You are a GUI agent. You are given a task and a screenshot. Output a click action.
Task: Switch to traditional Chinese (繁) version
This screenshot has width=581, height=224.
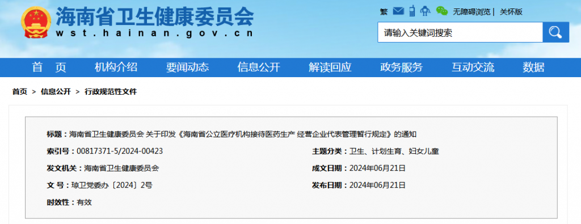coord(384,11)
